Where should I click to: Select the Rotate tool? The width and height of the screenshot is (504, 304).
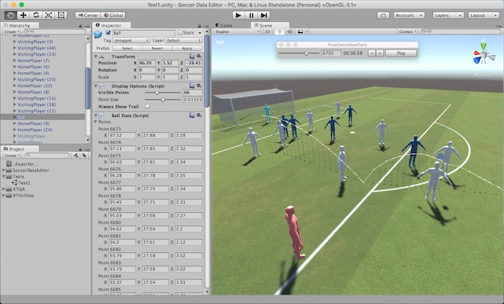click(35, 15)
